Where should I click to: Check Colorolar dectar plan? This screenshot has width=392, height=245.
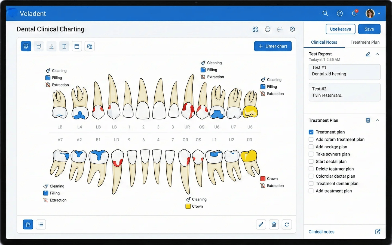click(311, 176)
